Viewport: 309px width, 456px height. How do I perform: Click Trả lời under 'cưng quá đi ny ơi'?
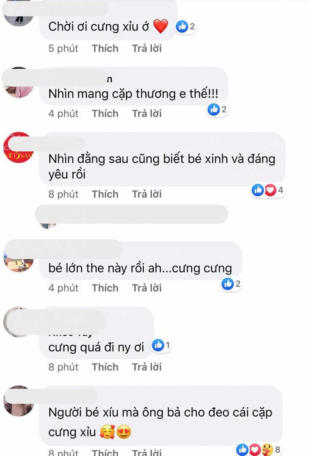coord(147,367)
